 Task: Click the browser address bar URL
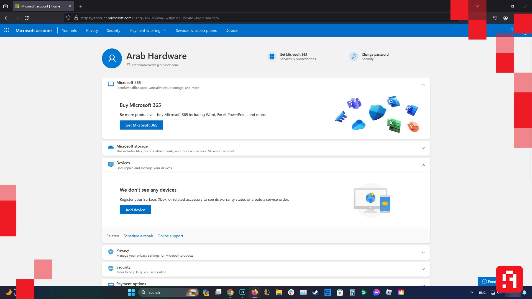pos(150,18)
